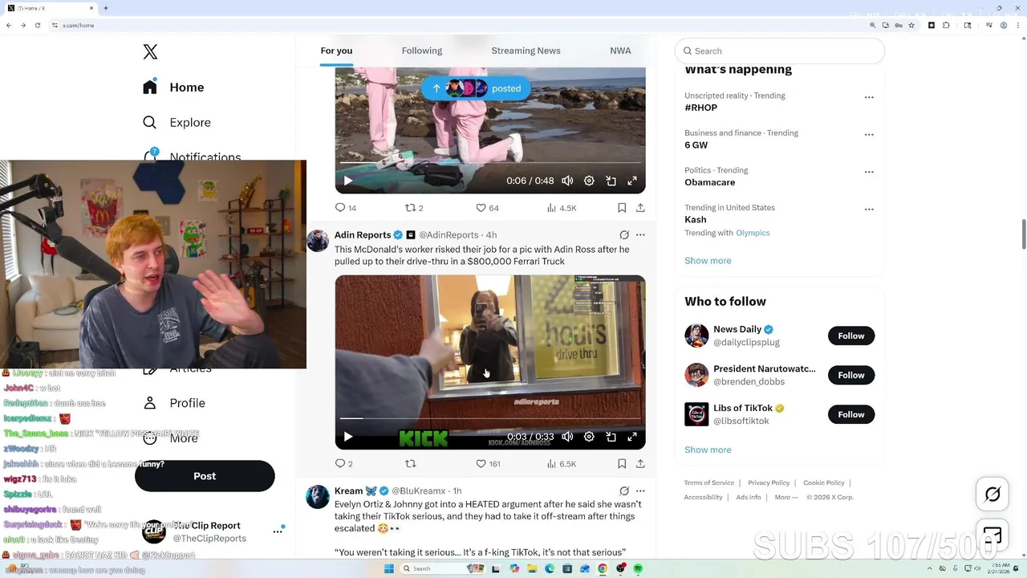Switch to the For you tab
The height and width of the screenshot is (578, 1027).
tap(336, 51)
